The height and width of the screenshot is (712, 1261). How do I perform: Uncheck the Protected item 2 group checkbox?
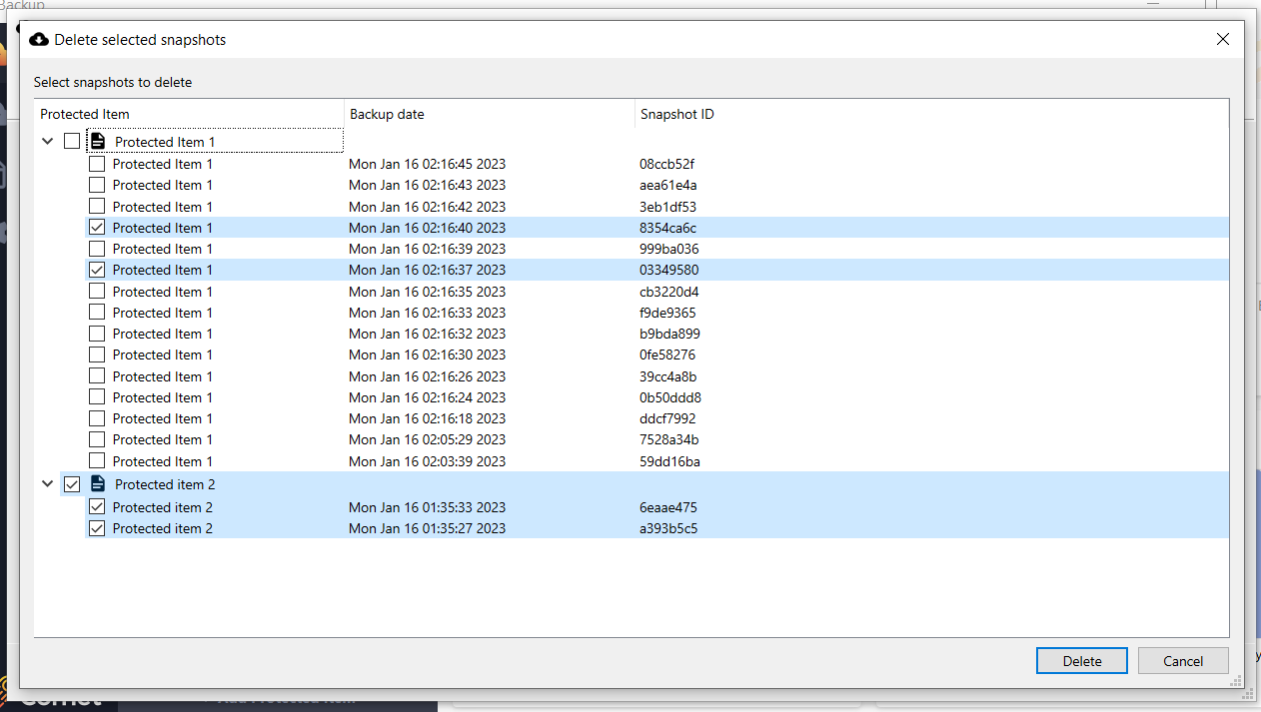(72, 484)
